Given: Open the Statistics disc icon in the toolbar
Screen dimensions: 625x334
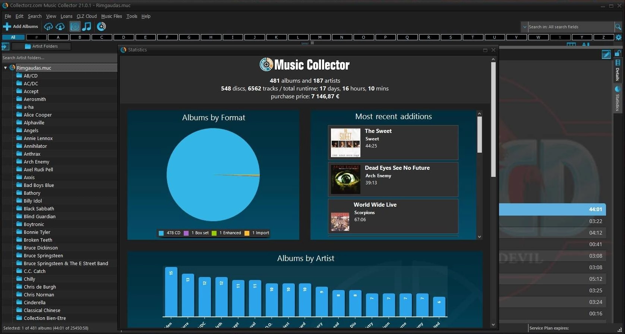Looking at the screenshot, I should [x=101, y=26].
